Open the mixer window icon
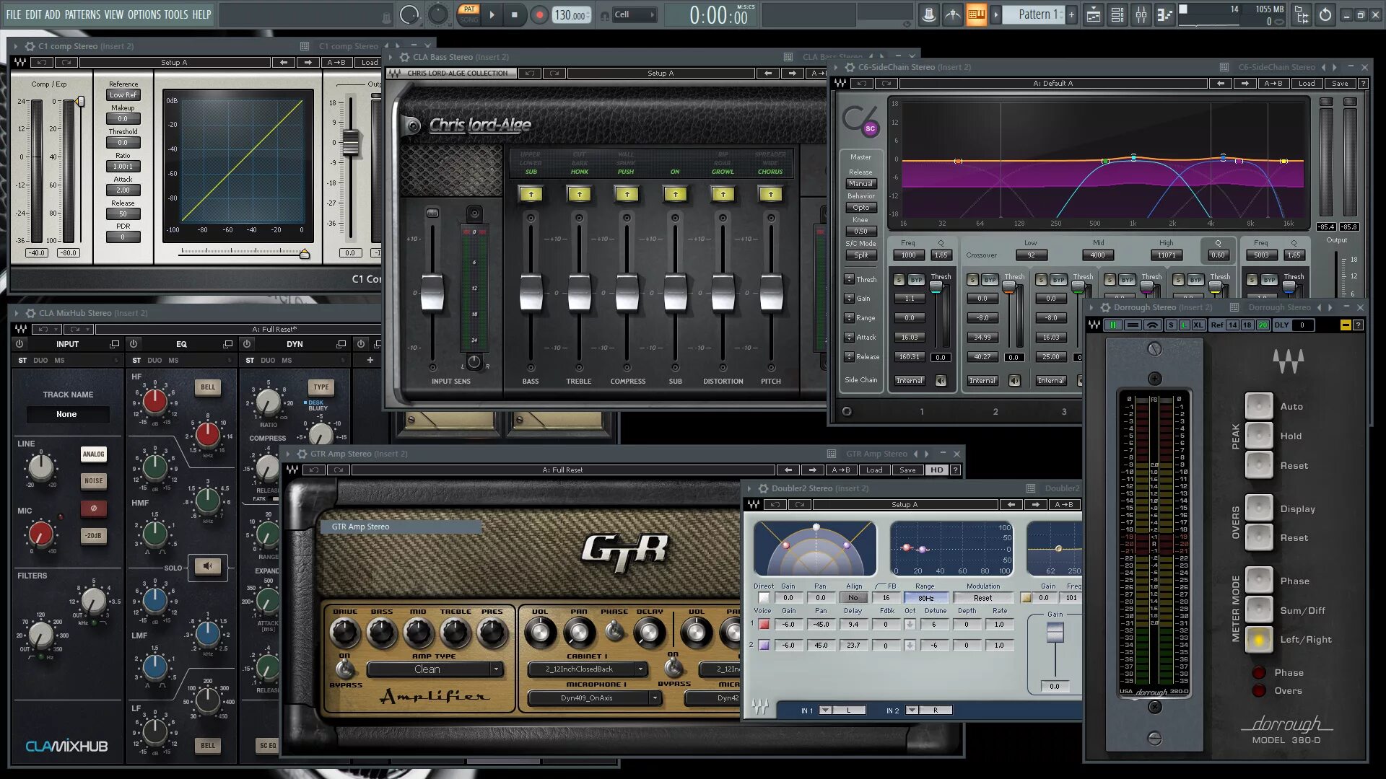1386x779 pixels. 1141,14
